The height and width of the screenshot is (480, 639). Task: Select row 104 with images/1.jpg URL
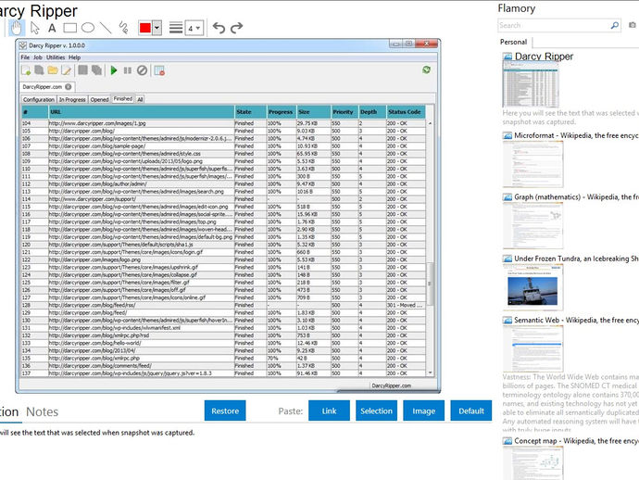pos(223,123)
